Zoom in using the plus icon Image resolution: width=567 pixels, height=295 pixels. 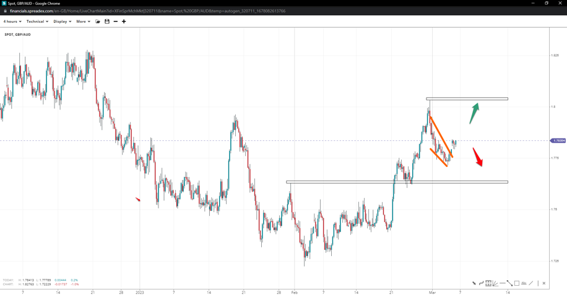point(124,22)
